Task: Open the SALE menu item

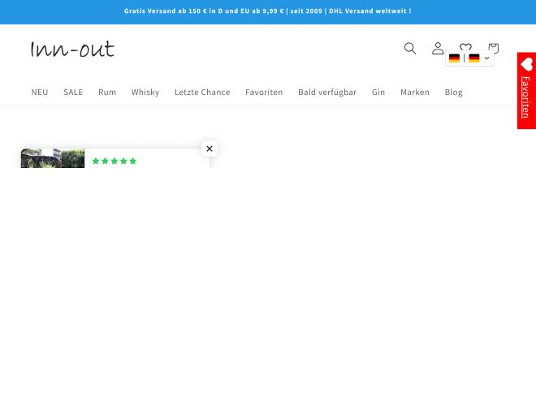Action: [x=73, y=93]
